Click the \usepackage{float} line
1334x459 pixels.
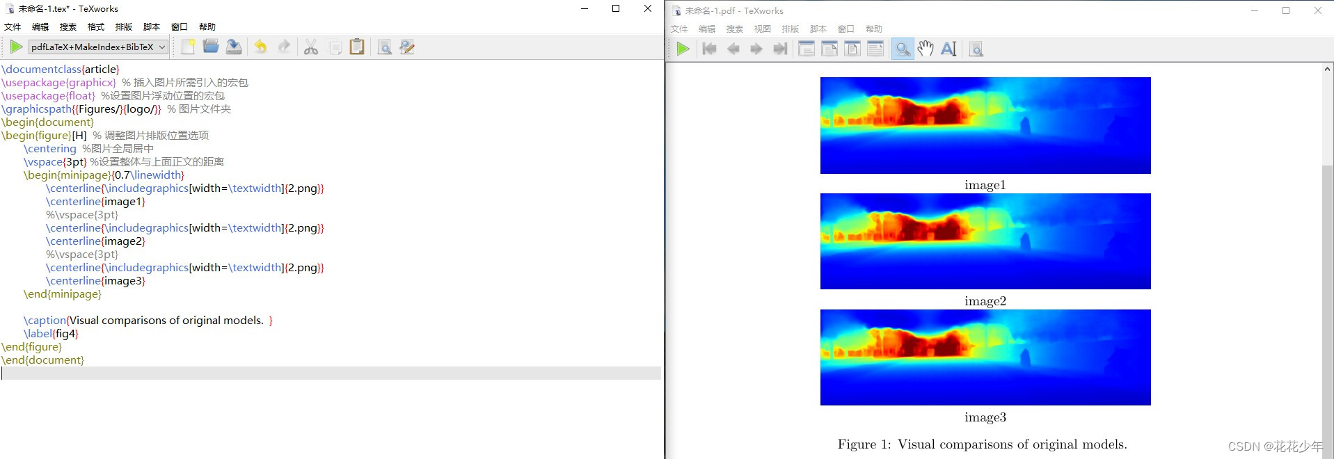point(113,96)
